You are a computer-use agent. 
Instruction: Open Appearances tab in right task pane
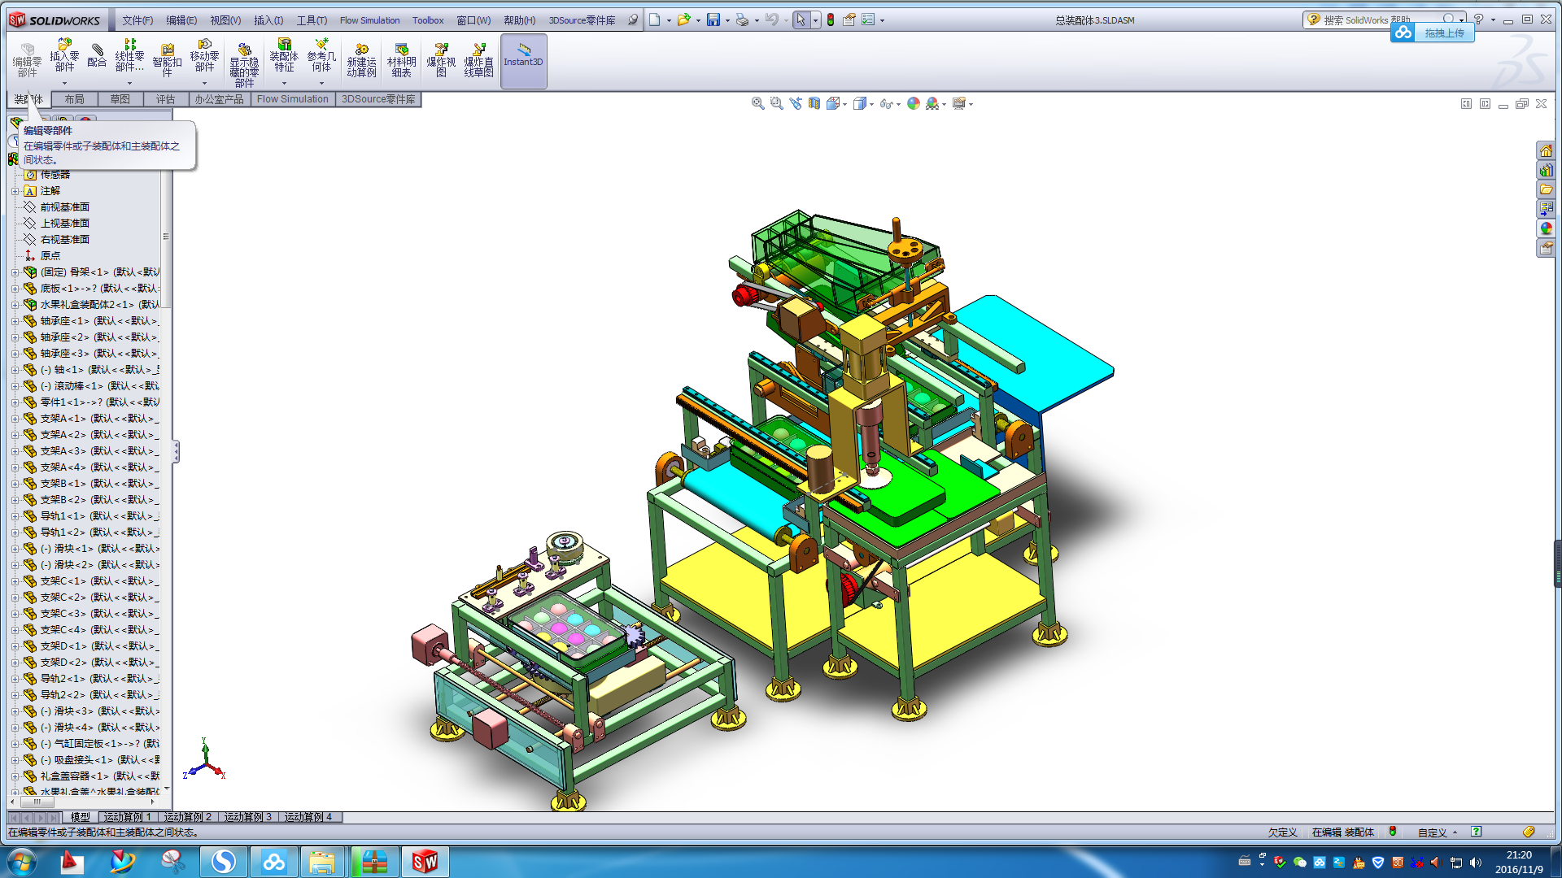click(1546, 228)
